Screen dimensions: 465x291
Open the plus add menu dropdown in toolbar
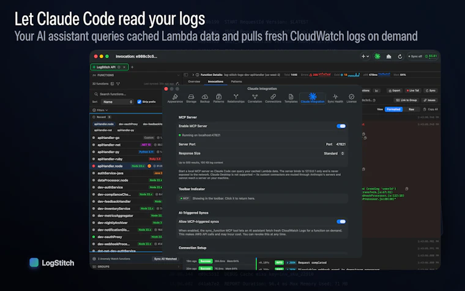pyautogui.click(x=365, y=56)
